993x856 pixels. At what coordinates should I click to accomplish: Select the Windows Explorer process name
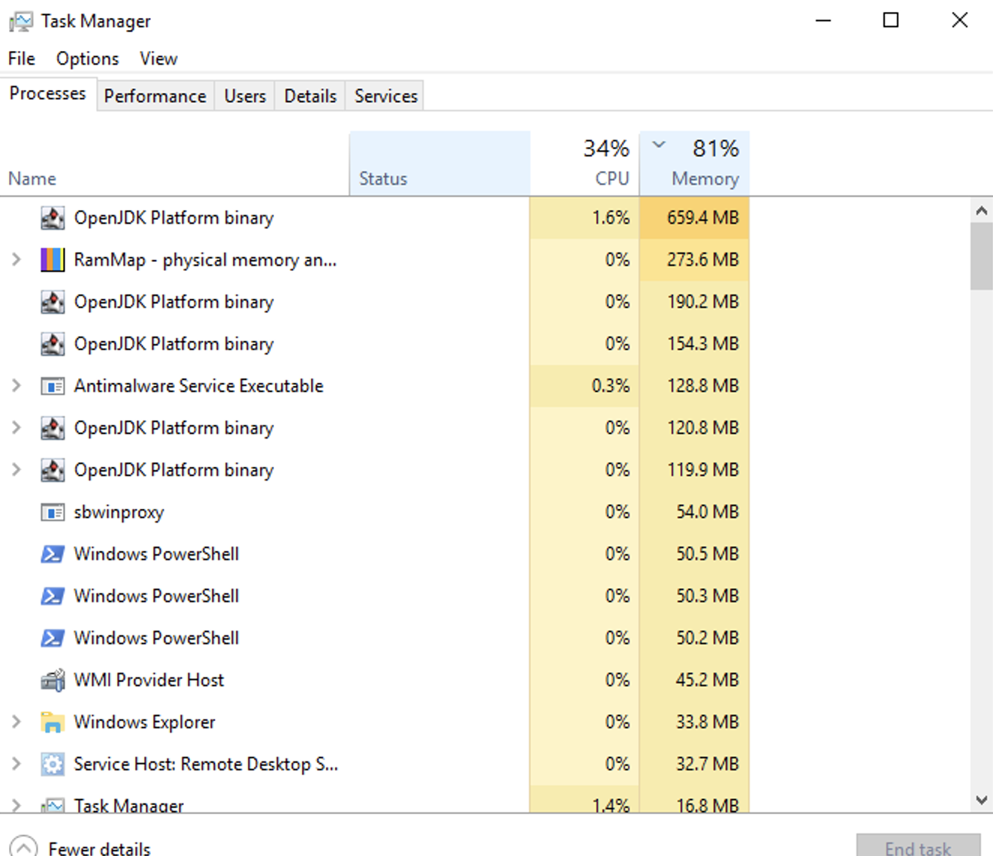(x=145, y=722)
